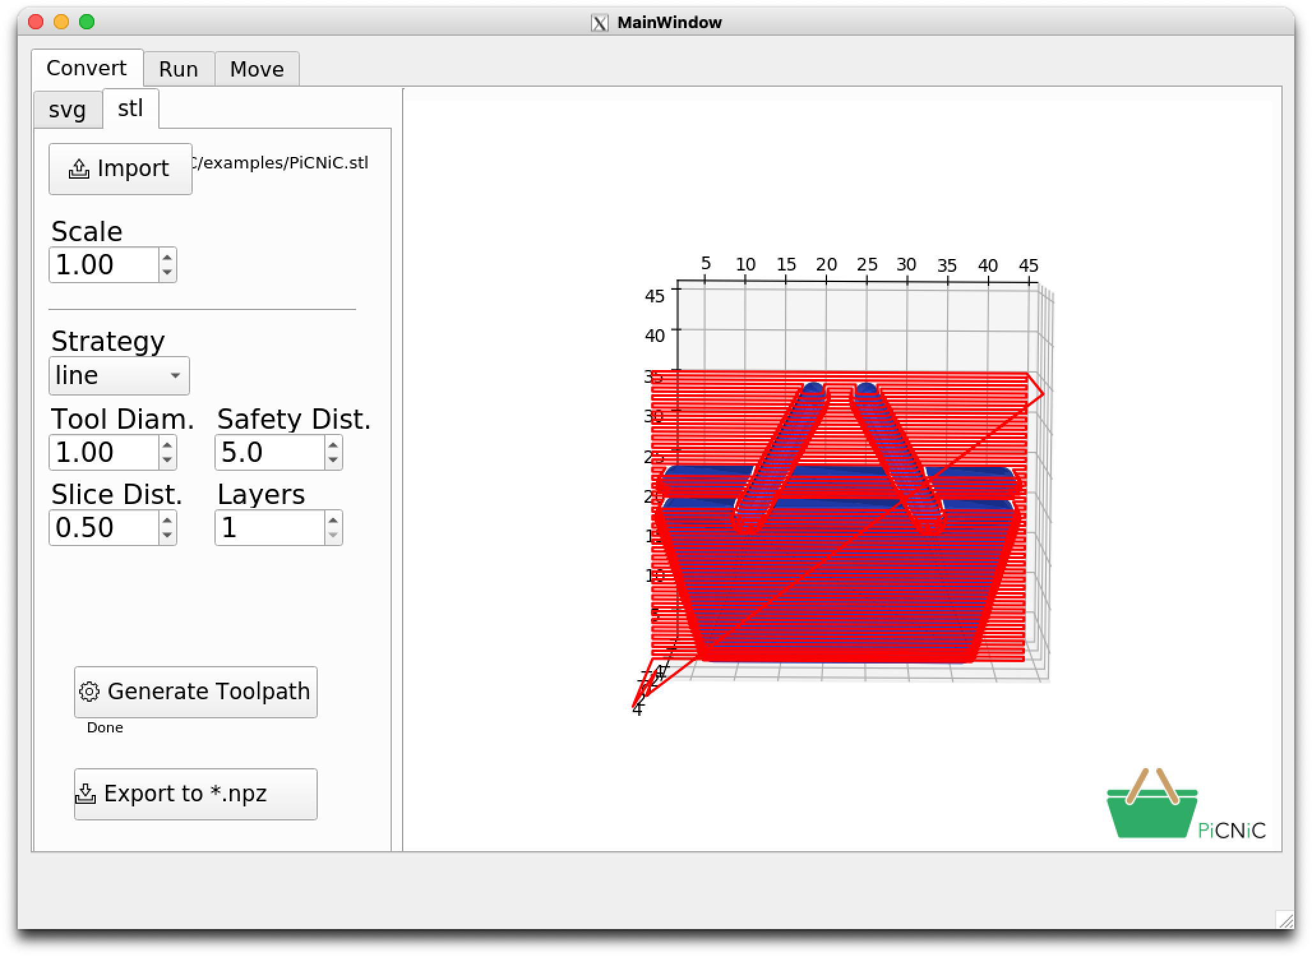Select the svg sub-tab
1312x957 pixels.
67,110
